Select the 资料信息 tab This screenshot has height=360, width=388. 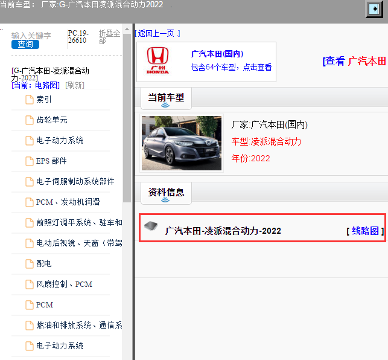coord(166,193)
